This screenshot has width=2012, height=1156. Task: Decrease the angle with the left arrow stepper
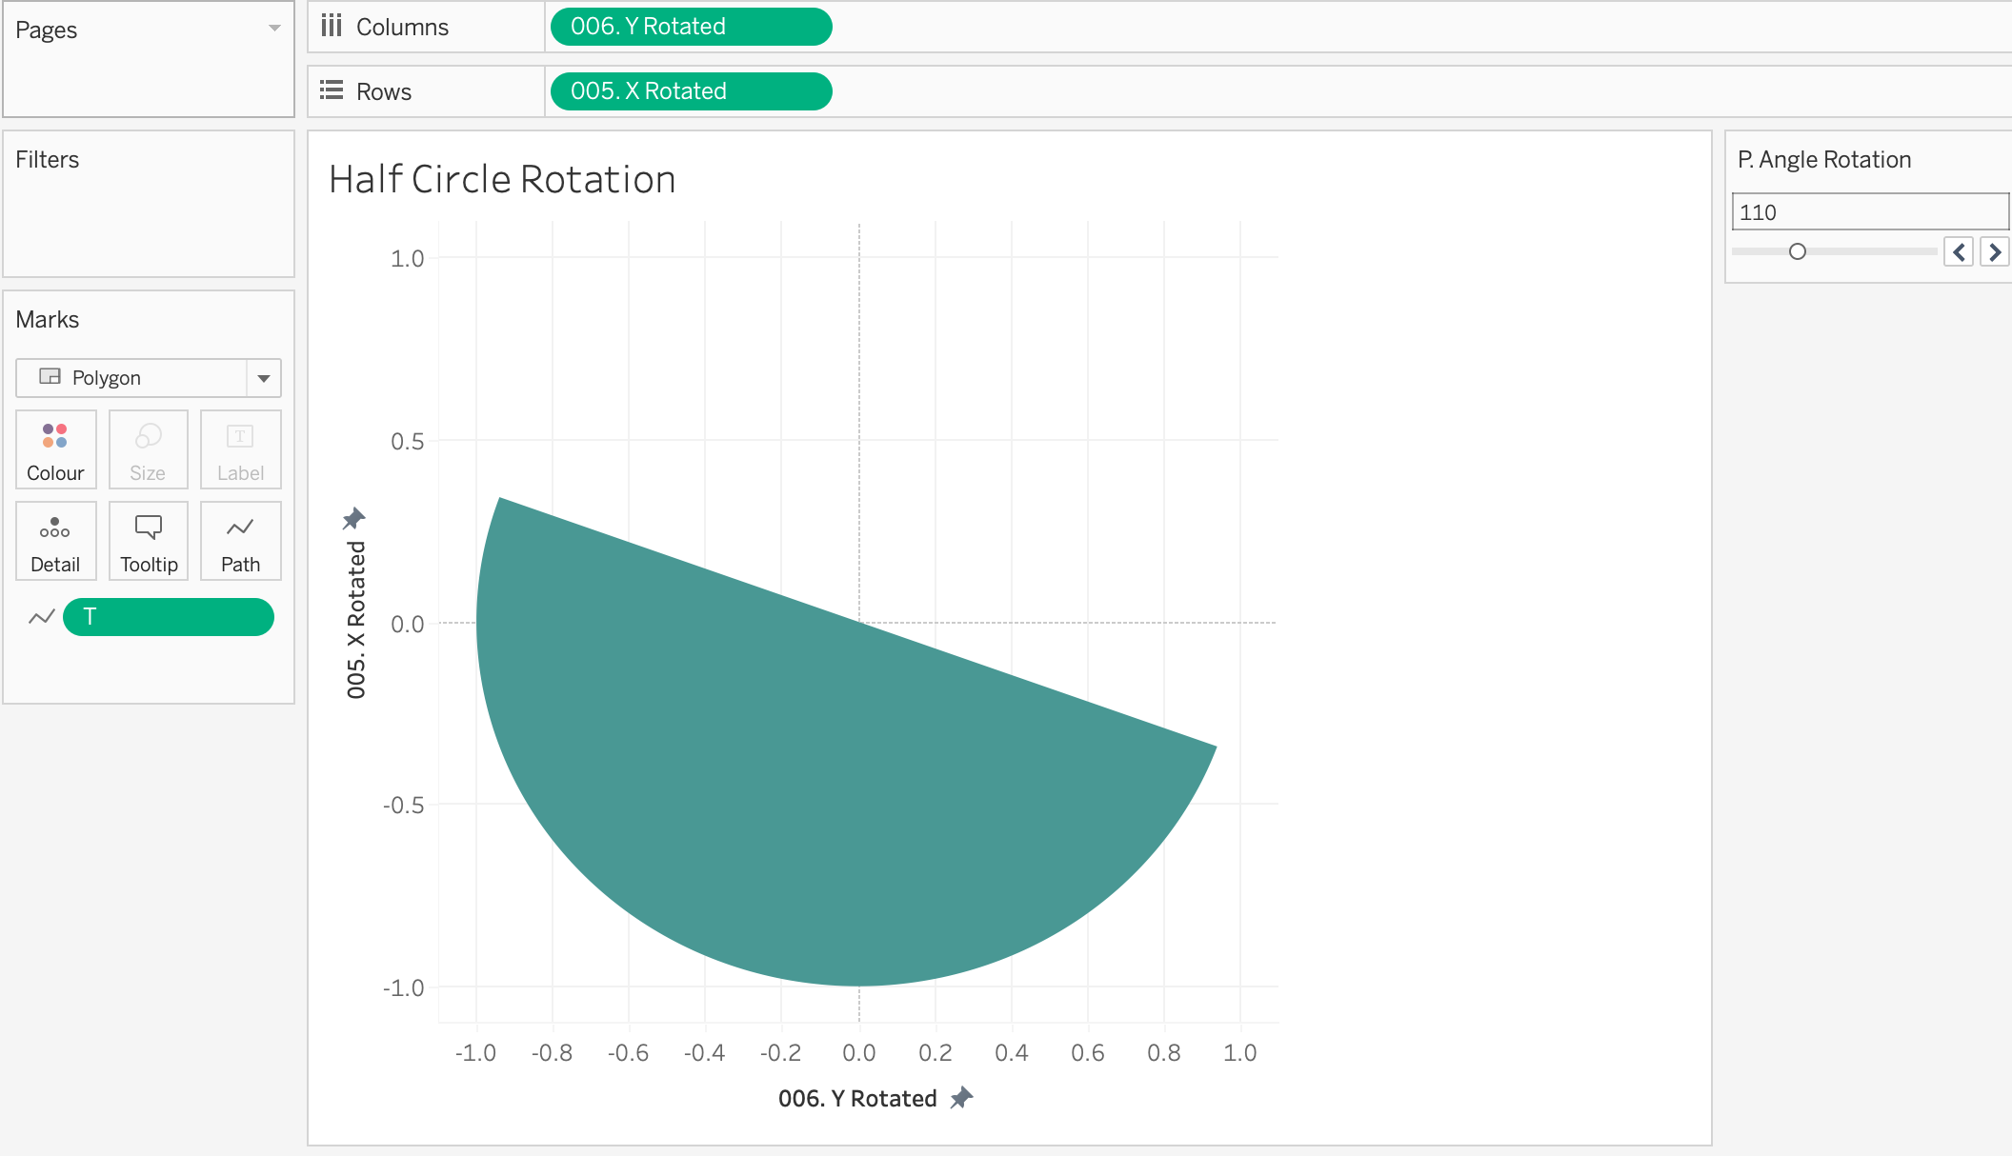(x=1959, y=252)
